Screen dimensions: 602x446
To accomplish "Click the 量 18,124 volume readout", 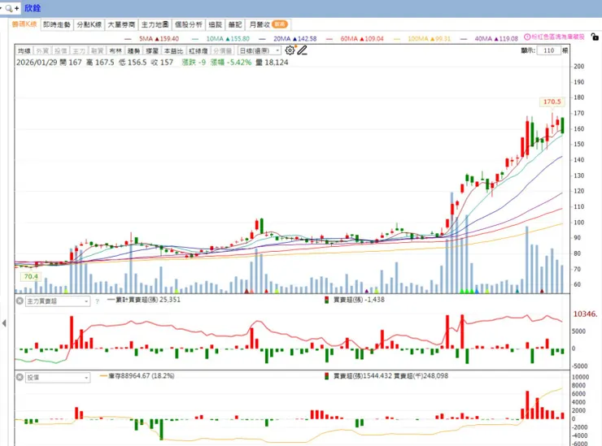I will pyautogui.click(x=272, y=62).
